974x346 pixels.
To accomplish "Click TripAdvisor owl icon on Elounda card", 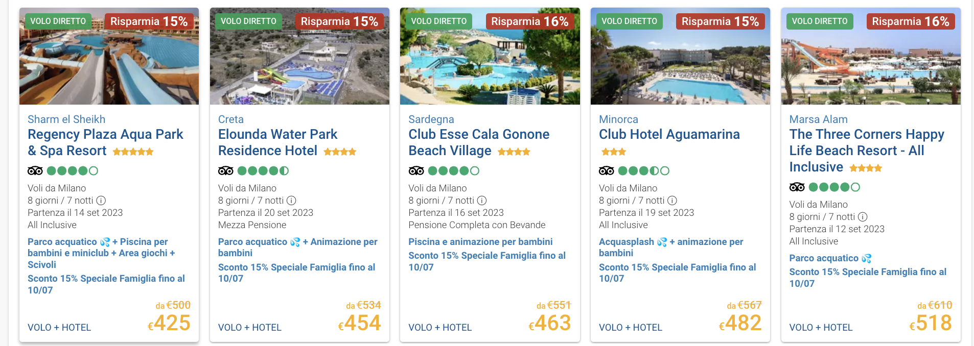I will pos(226,170).
